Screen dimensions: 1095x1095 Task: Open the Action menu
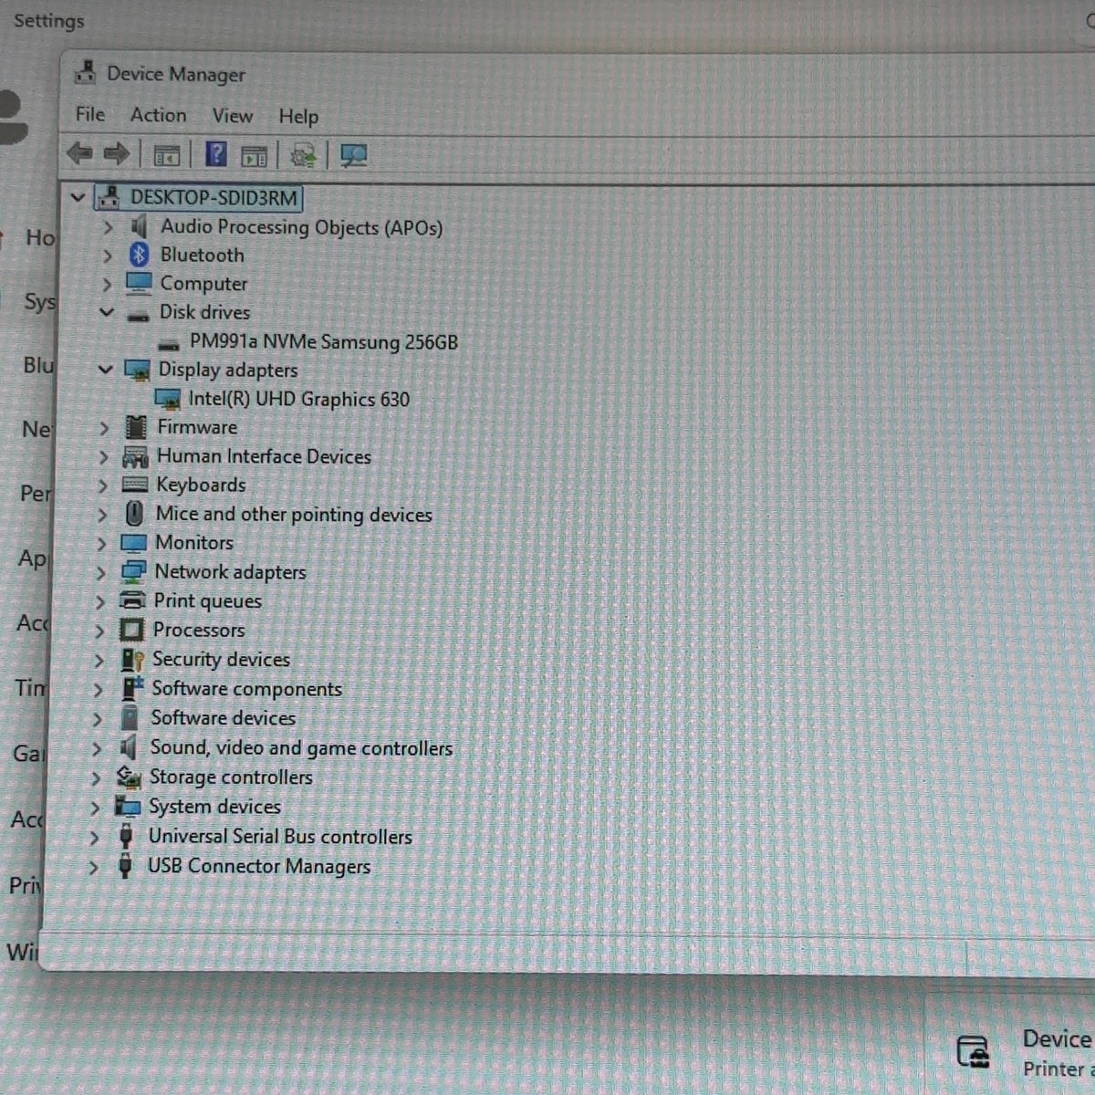(x=159, y=115)
